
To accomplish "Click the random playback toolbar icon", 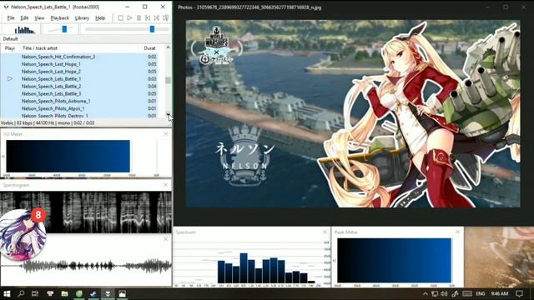I will pyautogui.click(x=166, y=18).
